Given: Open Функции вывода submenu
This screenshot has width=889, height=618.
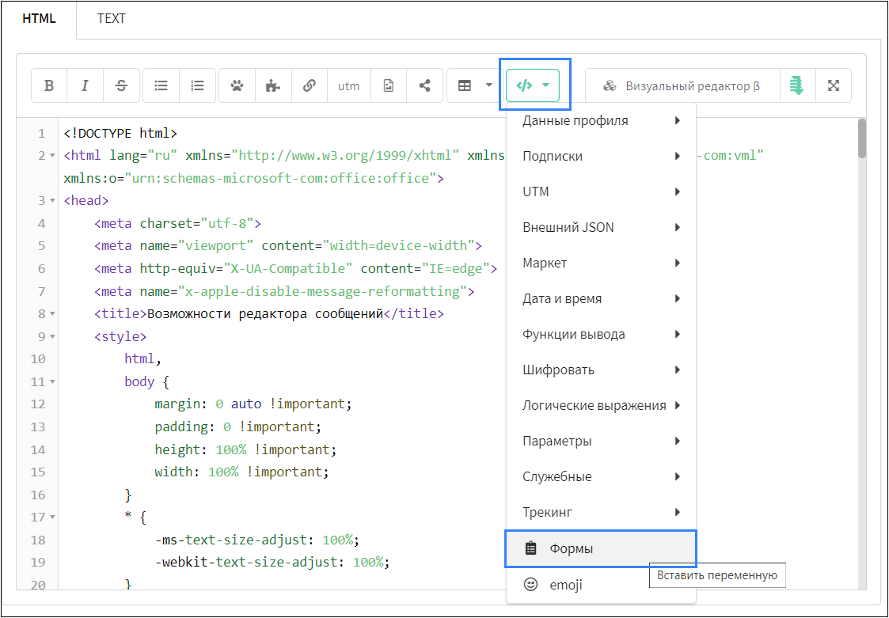Looking at the screenshot, I should (601, 334).
